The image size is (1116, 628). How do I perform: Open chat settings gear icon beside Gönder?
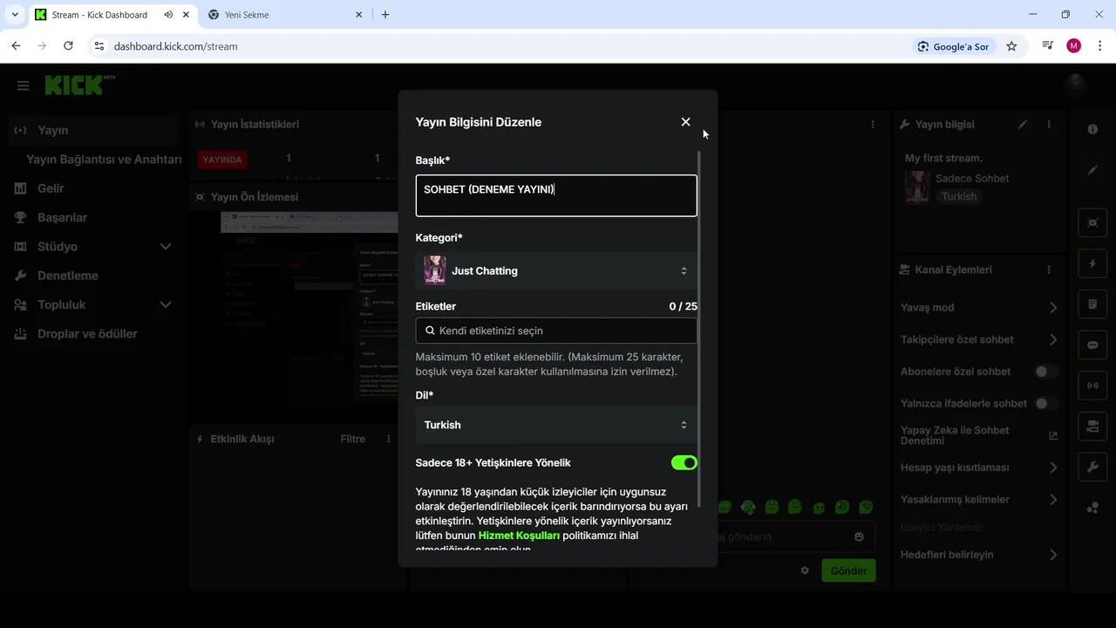click(805, 570)
